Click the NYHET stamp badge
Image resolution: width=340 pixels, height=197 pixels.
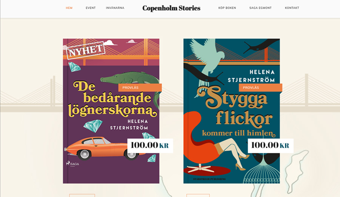tap(85, 50)
